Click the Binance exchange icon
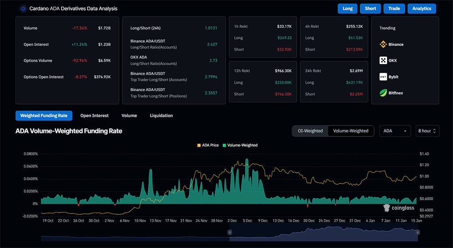This screenshot has width=453, height=248. coord(383,44)
